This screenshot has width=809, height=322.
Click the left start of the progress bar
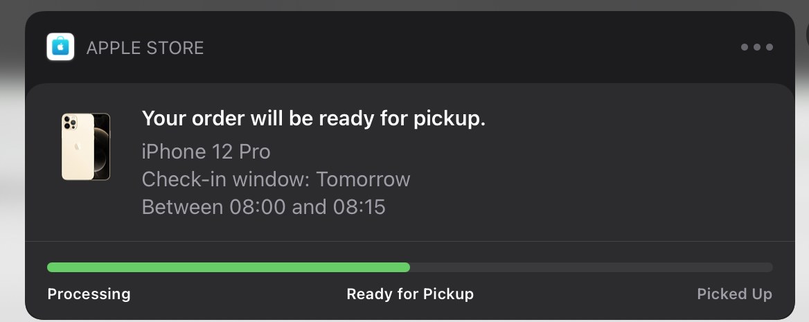click(51, 267)
